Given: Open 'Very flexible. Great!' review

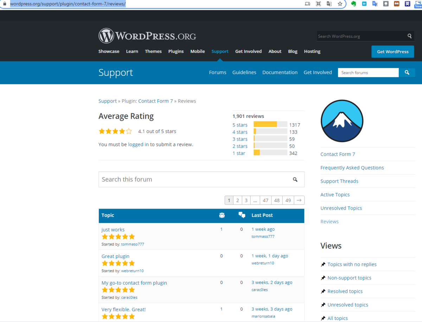Looking at the screenshot, I should click(x=123, y=309).
